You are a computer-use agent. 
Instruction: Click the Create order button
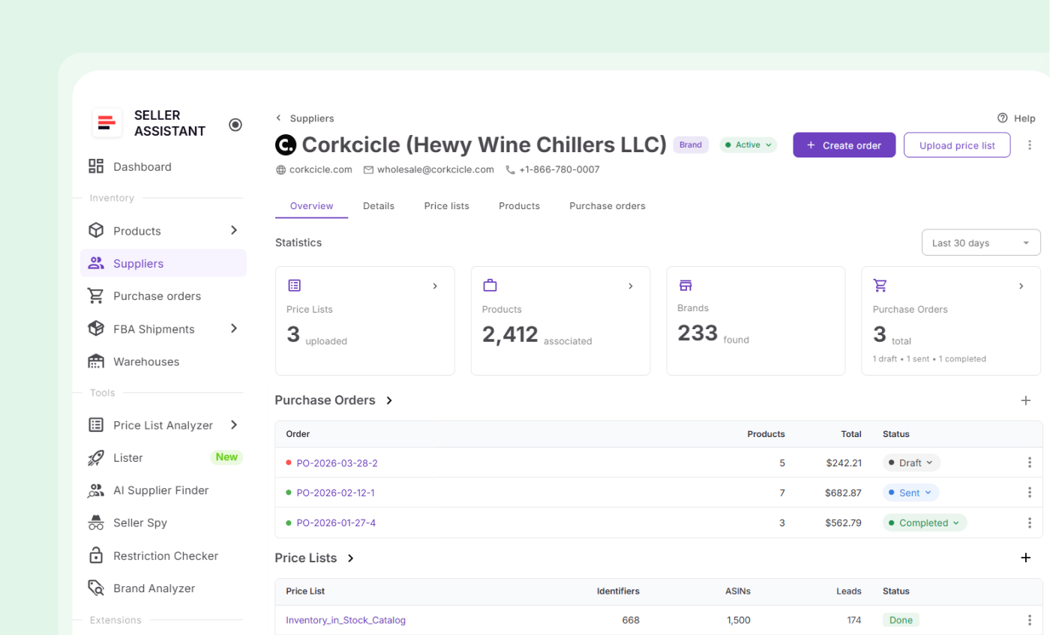(x=844, y=145)
